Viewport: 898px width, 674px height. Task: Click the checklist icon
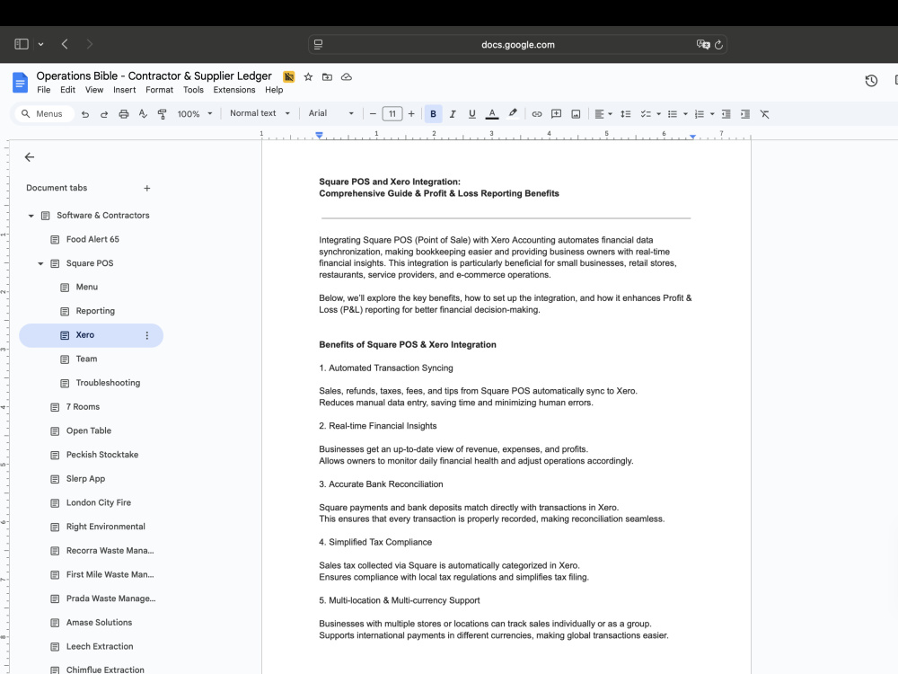[x=646, y=114]
